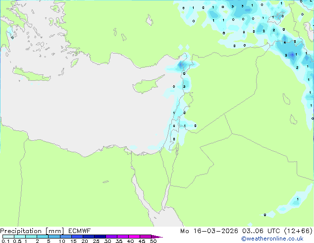Click the date text 'Mo 16-03-2026'

click(x=209, y=231)
